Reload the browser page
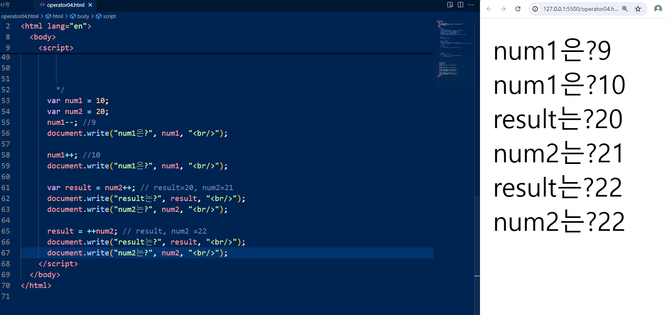Screen dimensions: 667x315 (x=518, y=9)
